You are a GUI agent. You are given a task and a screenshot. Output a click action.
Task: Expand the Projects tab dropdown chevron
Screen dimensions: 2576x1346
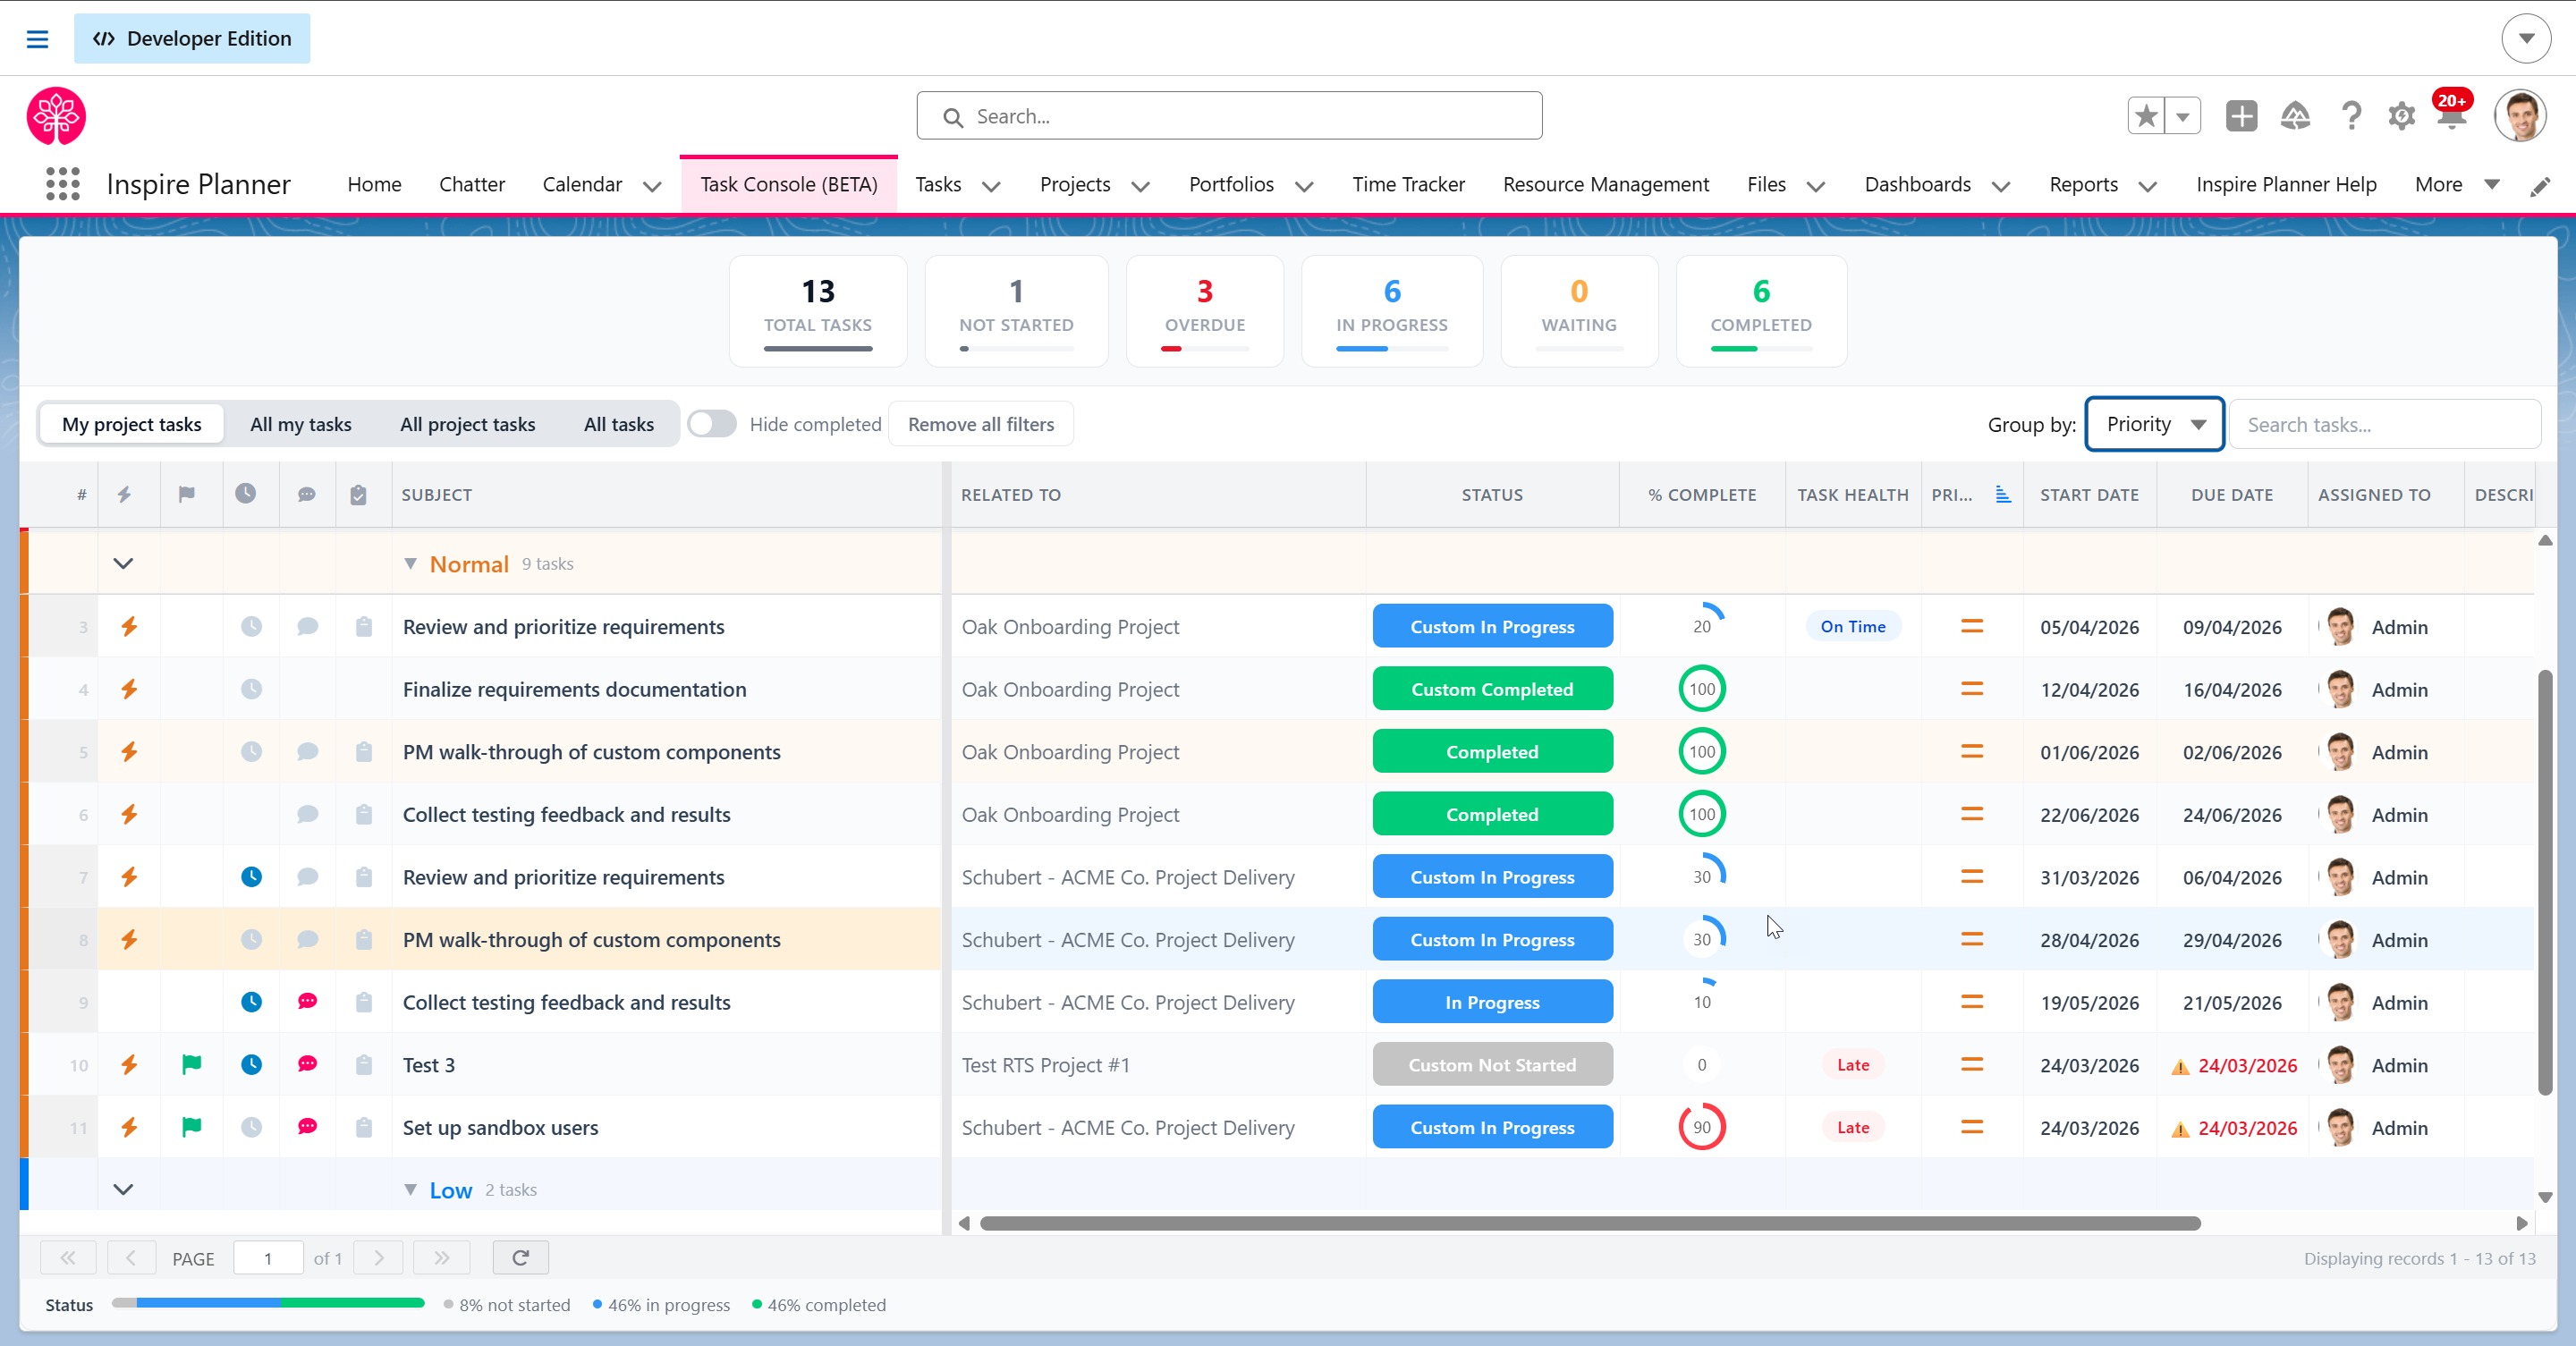coord(1140,186)
